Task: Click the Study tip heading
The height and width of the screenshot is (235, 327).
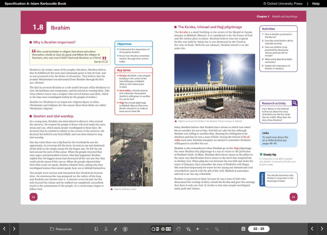Action: coord(270,154)
